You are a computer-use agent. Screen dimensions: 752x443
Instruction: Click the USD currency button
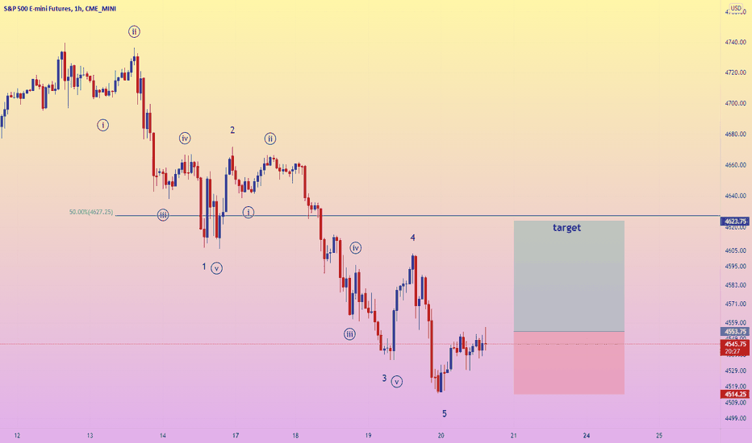[736, 8]
